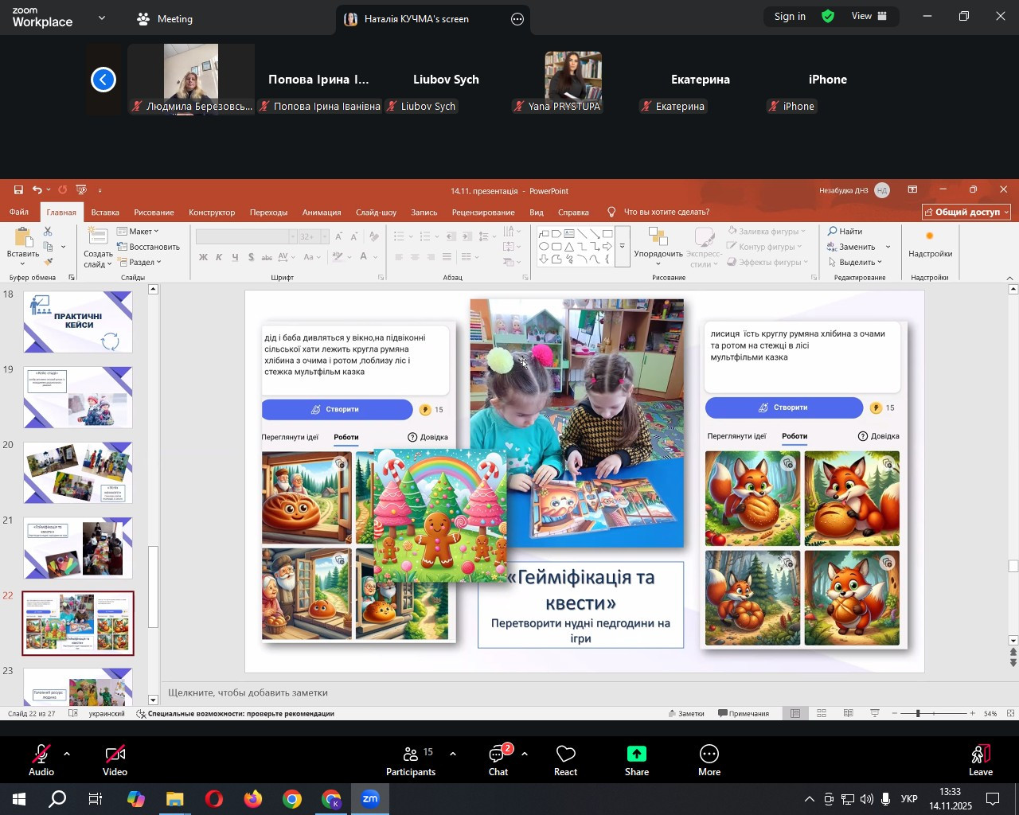Screen dimensions: 1019x815
Task: Expand the Zoom Workplace dropdown
Action: (x=102, y=18)
